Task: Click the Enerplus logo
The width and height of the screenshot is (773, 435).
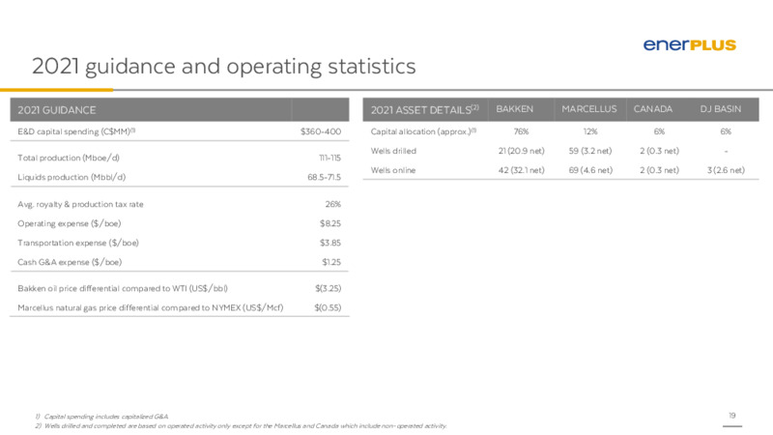Action: (x=689, y=44)
